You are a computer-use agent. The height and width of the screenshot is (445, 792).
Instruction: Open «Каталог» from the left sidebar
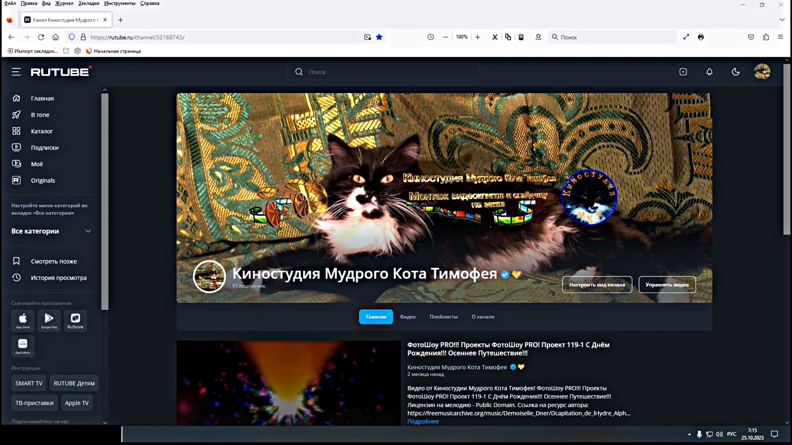click(41, 131)
